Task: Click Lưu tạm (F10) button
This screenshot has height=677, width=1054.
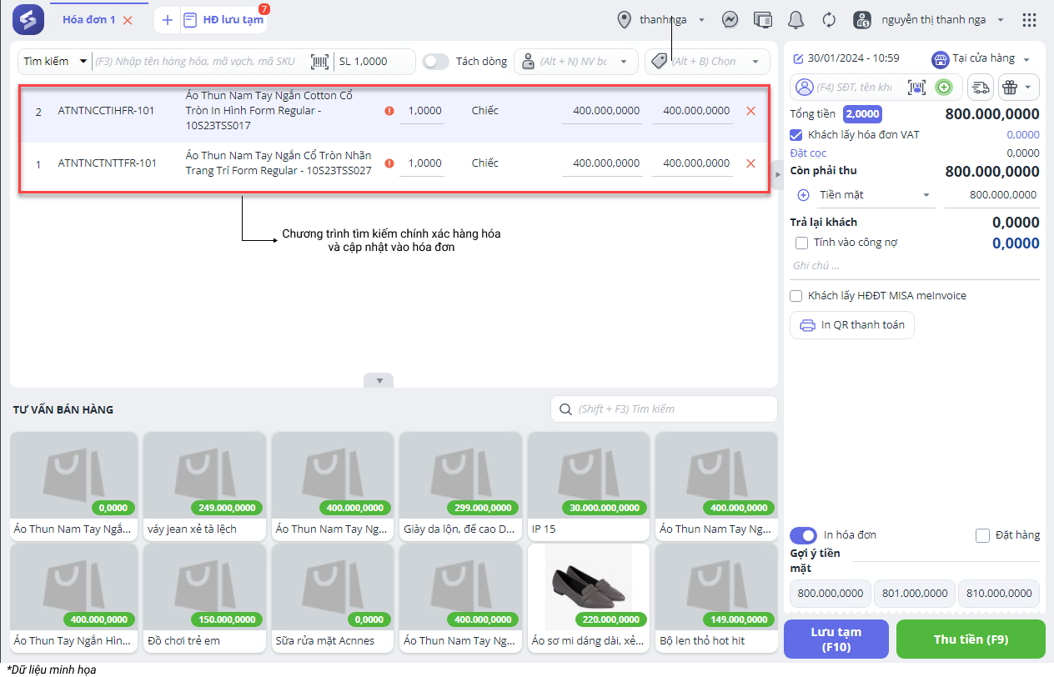Action: (836, 639)
